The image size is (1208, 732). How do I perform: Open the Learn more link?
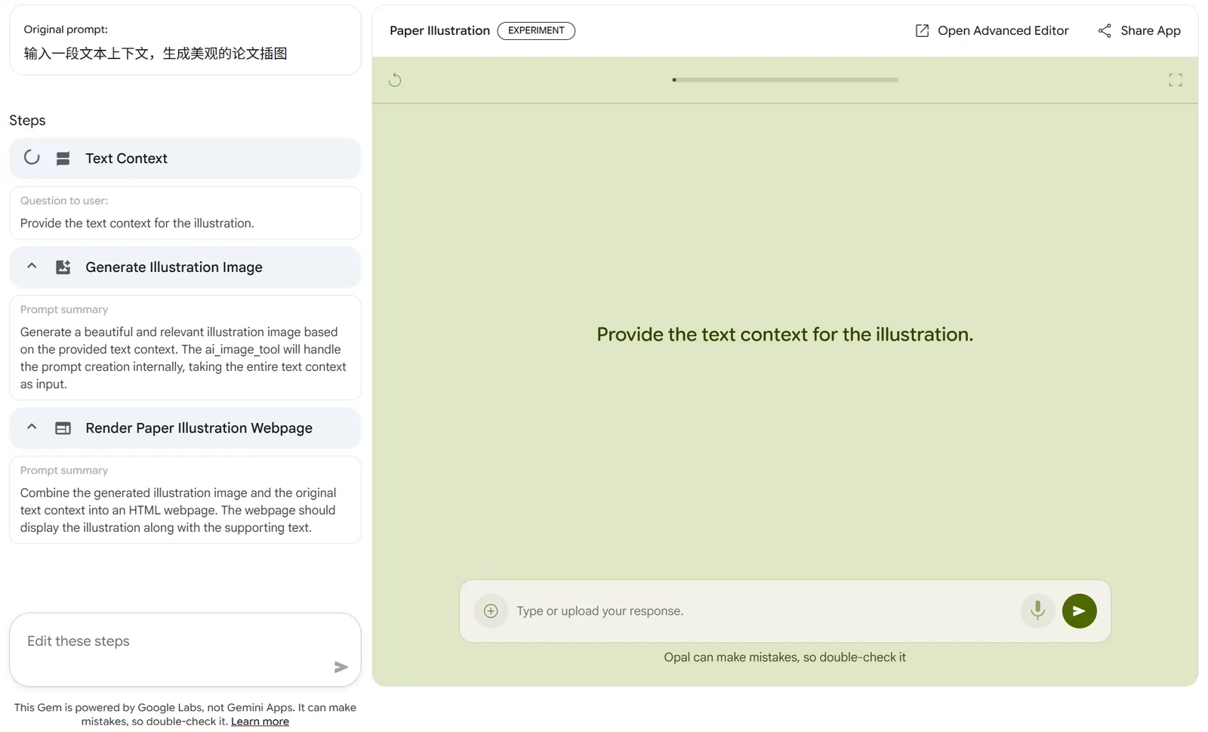click(260, 721)
